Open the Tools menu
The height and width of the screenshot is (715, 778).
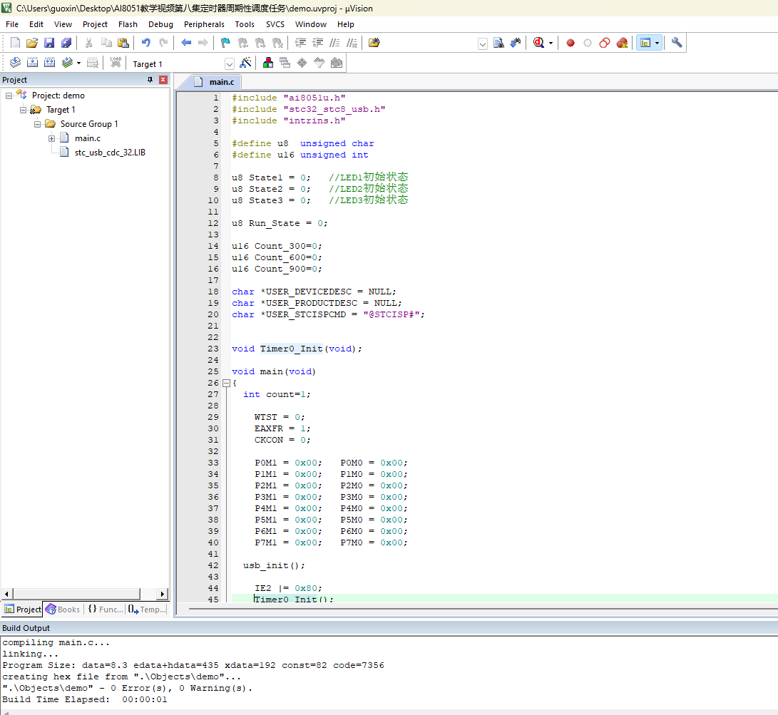pos(245,24)
